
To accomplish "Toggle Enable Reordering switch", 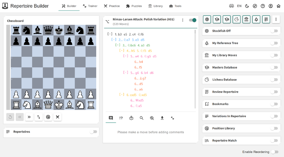I will pos(274,152).
